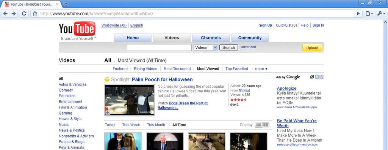Filter by Today
388x150 pixels.
coord(110,125)
